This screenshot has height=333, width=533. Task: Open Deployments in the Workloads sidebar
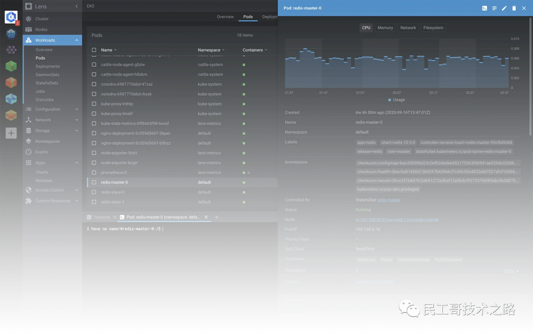(47, 67)
